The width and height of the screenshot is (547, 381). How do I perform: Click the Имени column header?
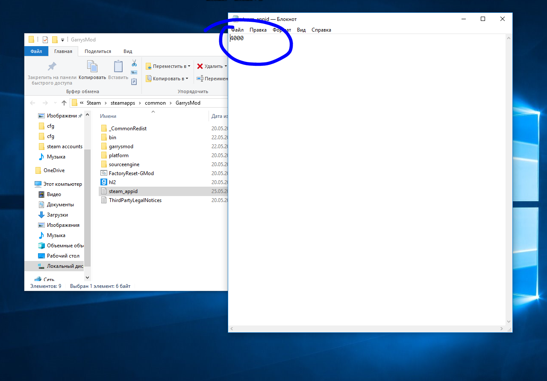(x=108, y=116)
